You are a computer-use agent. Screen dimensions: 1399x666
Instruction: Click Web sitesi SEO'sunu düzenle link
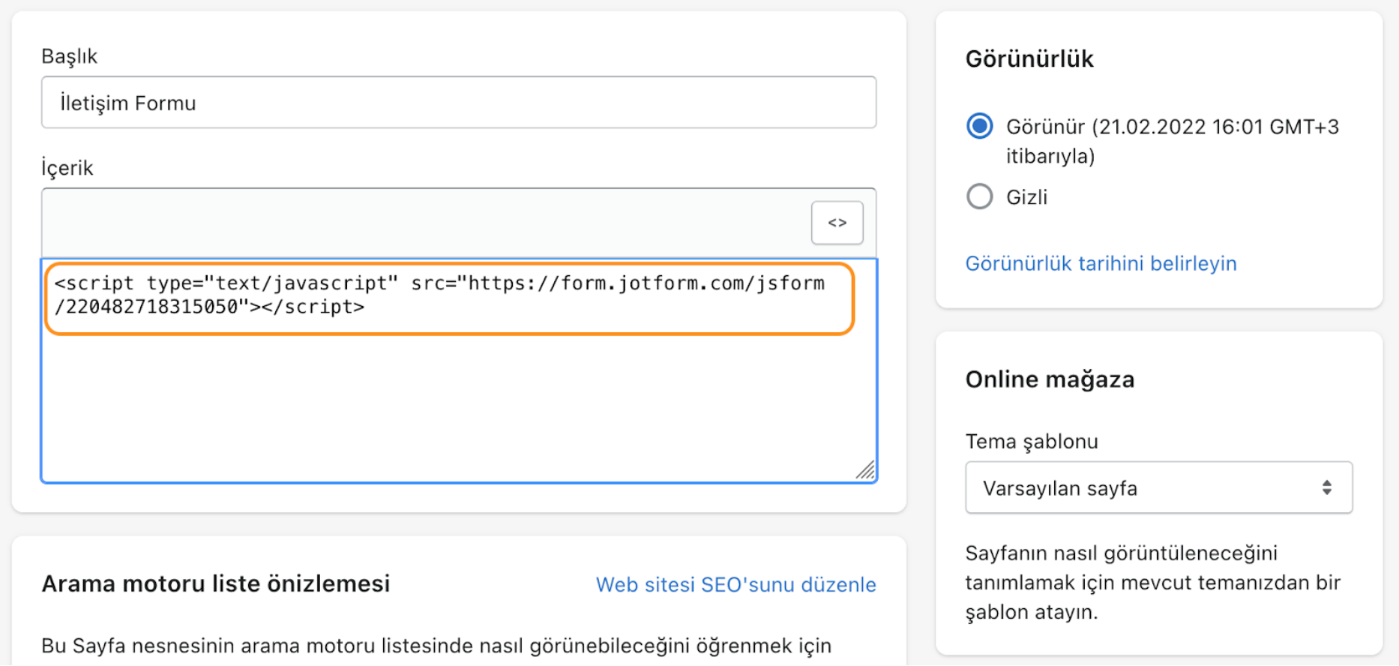(735, 585)
